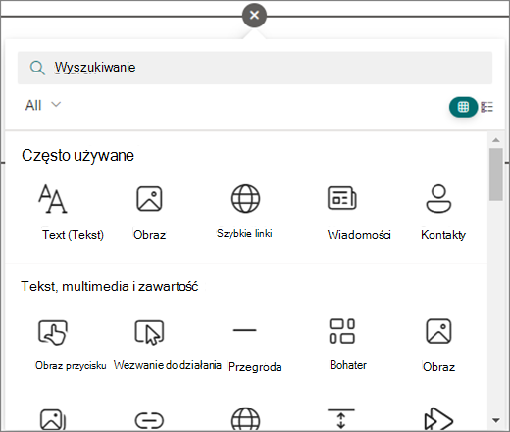The image size is (510, 432).
Task: Click the Tekst, multimedia i zawartość heading
Action: (110, 287)
